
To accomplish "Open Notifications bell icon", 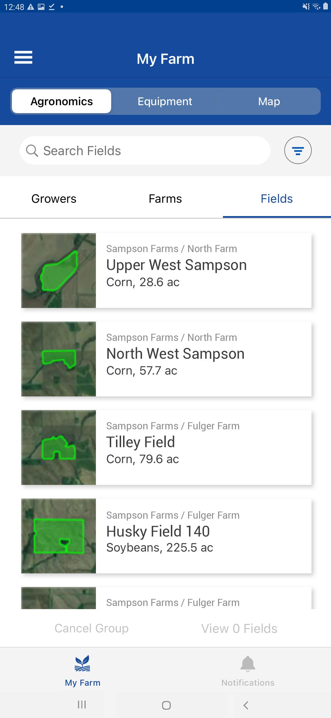I will [x=248, y=664].
